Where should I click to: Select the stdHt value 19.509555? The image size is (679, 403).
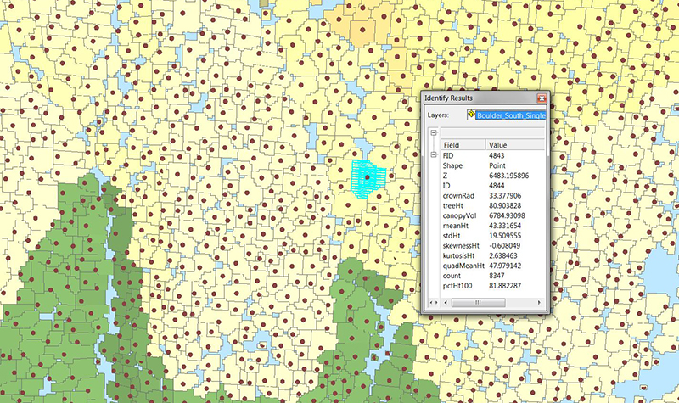coord(505,236)
